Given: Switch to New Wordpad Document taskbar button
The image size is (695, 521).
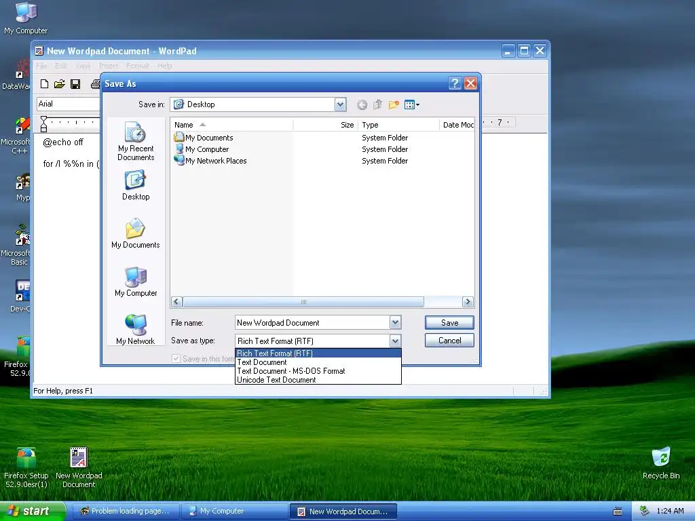Looking at the screenshot, I should (343, 512).
